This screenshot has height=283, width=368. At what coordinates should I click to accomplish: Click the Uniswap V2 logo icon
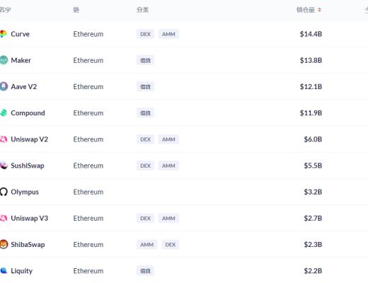[4, 139]
